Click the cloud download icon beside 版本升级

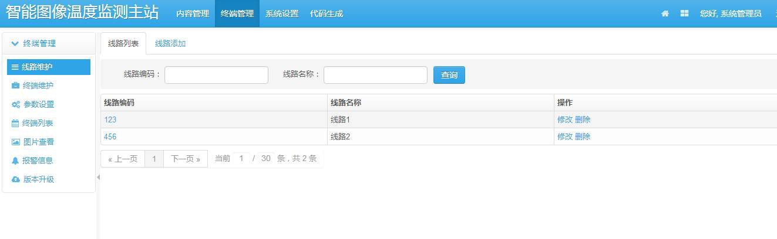(x=16, y=179)
